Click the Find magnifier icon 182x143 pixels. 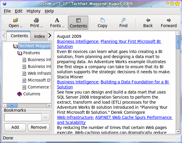pos(124,20)
